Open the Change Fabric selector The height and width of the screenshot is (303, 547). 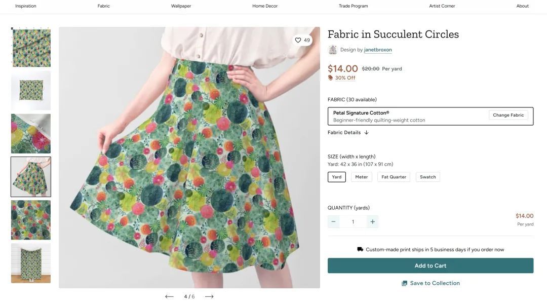point(508,115)
